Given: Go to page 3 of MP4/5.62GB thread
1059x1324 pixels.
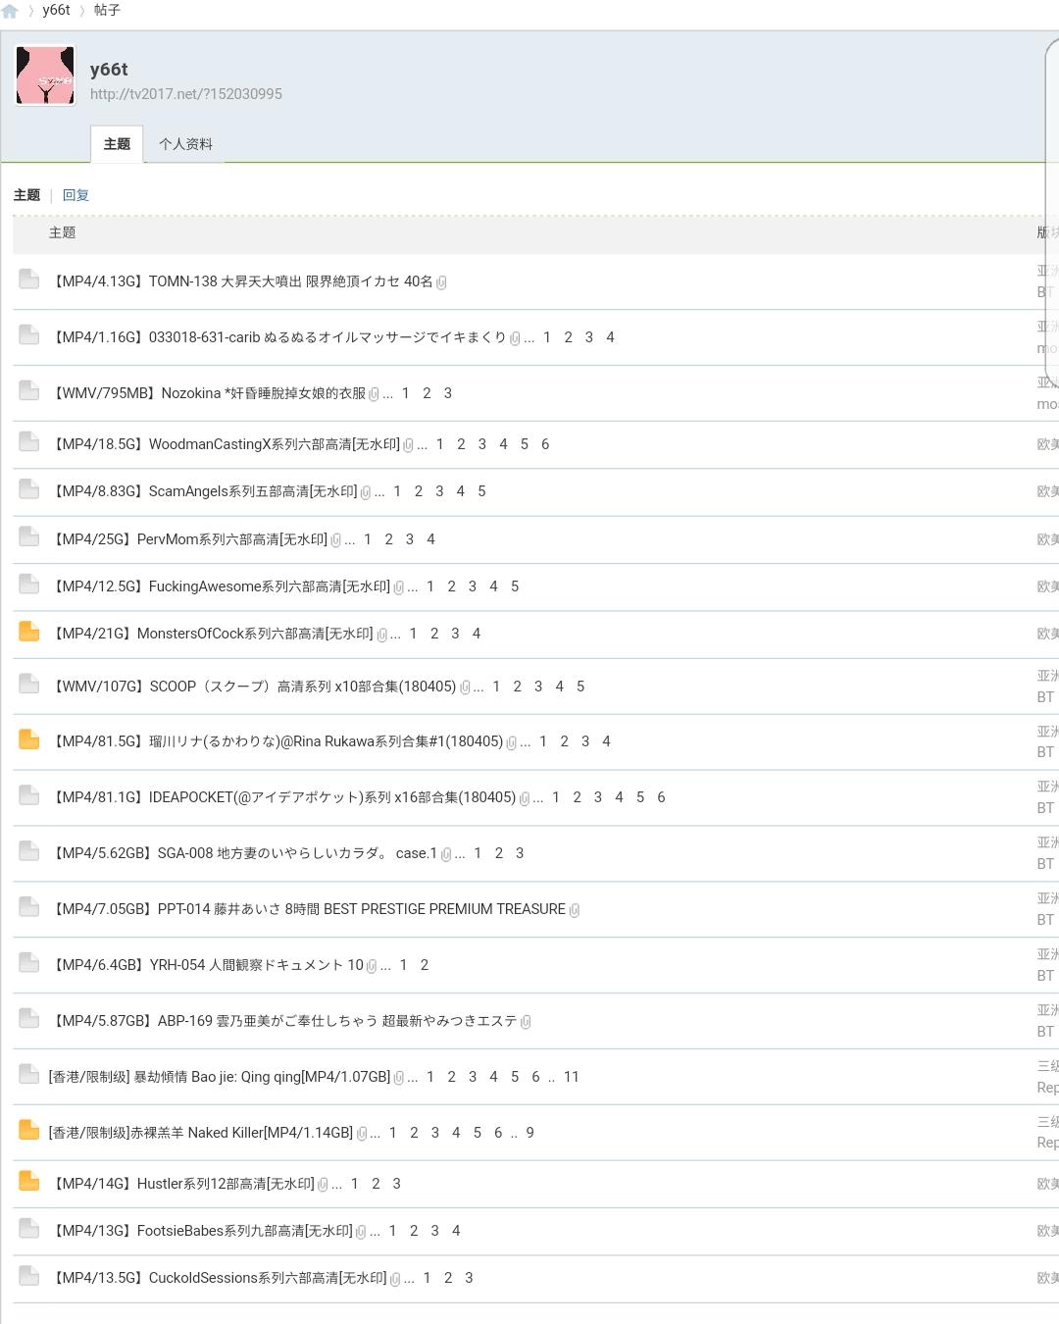Looking at the screenshot, I should [519, 853].
